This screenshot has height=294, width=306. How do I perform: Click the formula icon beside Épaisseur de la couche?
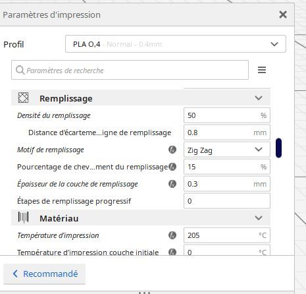pyautogui.click(x=172, y=184)
